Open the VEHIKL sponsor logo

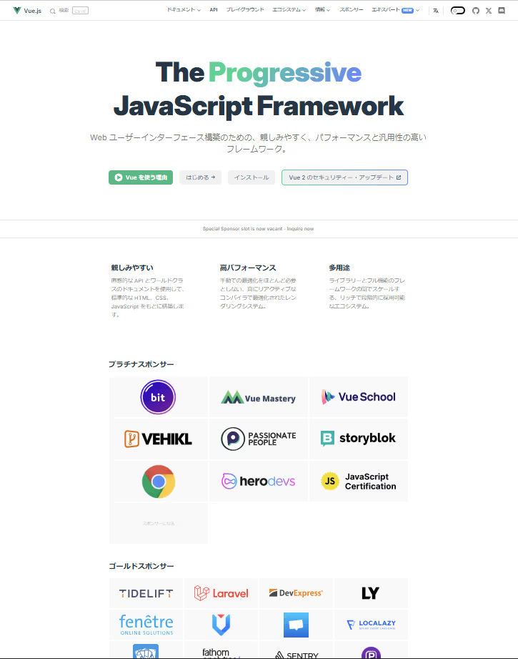[x=158, y=439]
